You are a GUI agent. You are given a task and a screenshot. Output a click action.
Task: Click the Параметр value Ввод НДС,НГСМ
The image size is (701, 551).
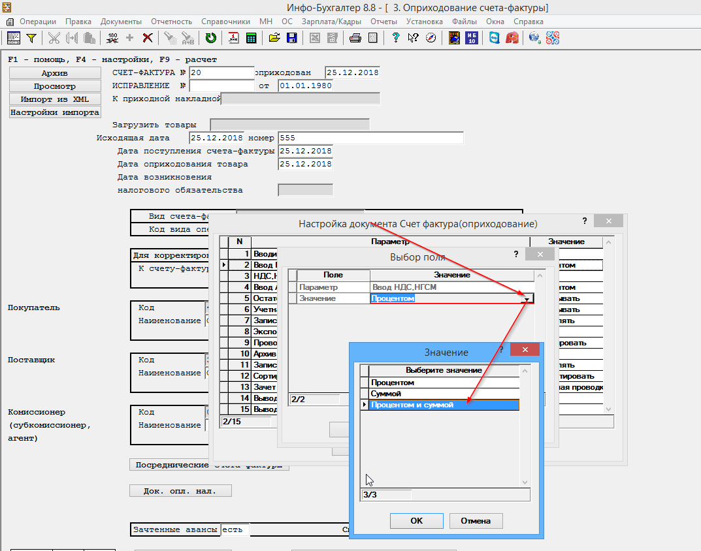(x=452, y=287)
